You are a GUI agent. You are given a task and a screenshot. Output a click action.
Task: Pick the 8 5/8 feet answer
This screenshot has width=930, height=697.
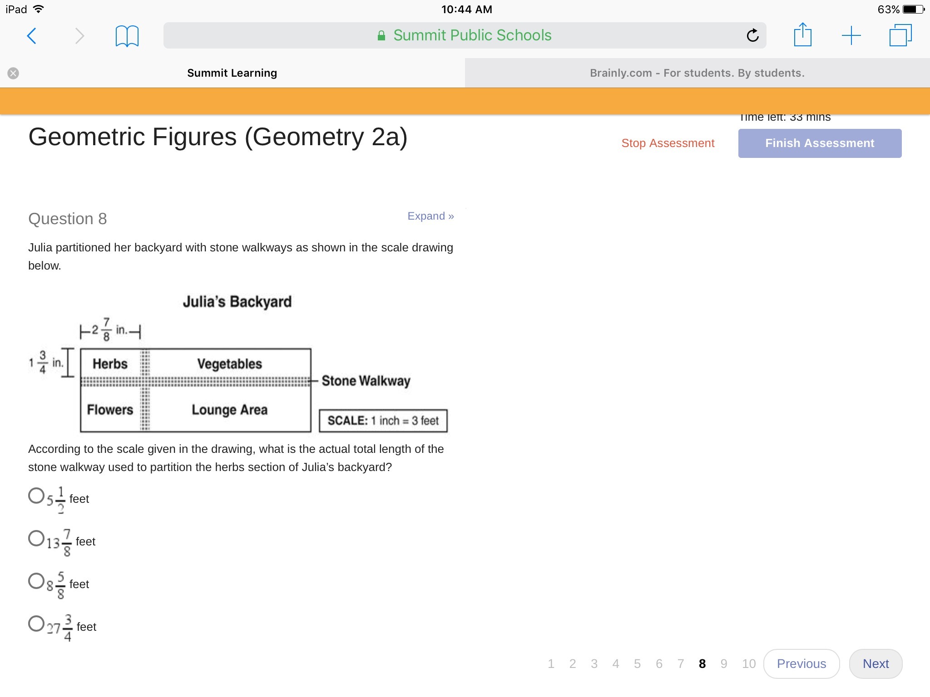[36, 581]
